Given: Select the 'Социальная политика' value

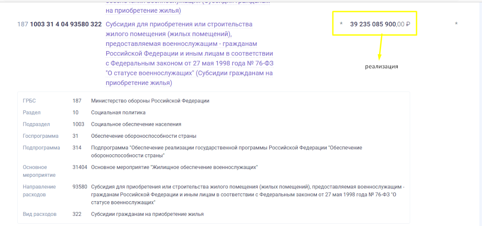Looking at the screenshot, I should 118,113.
